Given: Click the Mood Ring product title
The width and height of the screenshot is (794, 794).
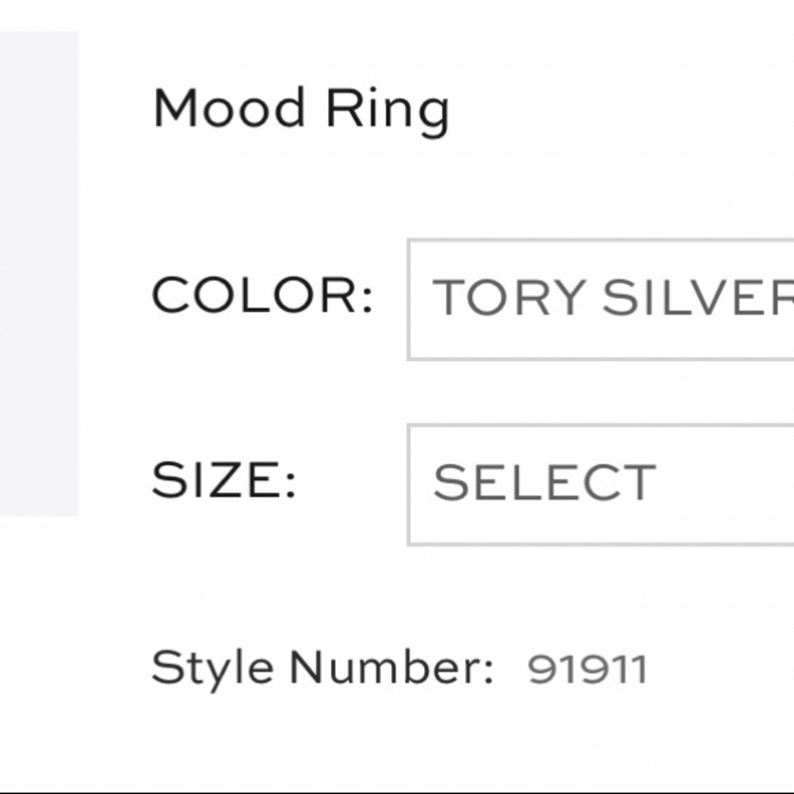Looking at the screenshot, I should [x=302, y=107].
